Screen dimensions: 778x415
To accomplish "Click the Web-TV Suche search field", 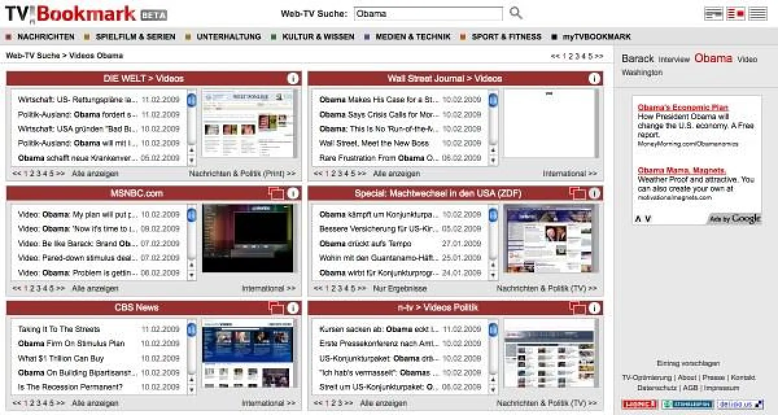I will pyautogui.click(x=428, y=14).
